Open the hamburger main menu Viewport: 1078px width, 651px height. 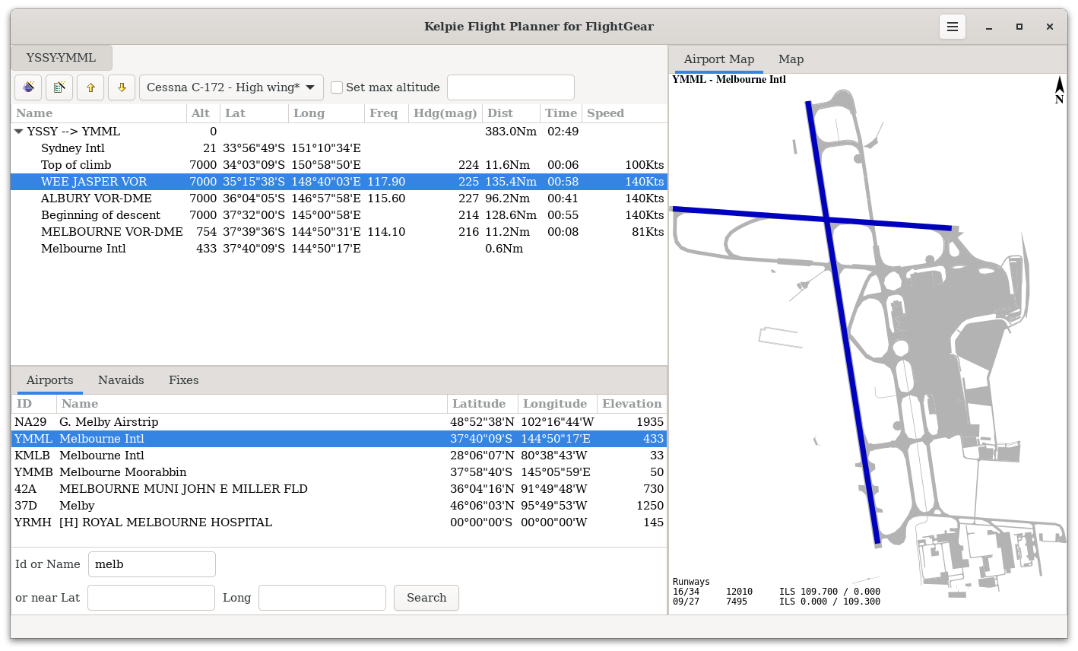952,27
